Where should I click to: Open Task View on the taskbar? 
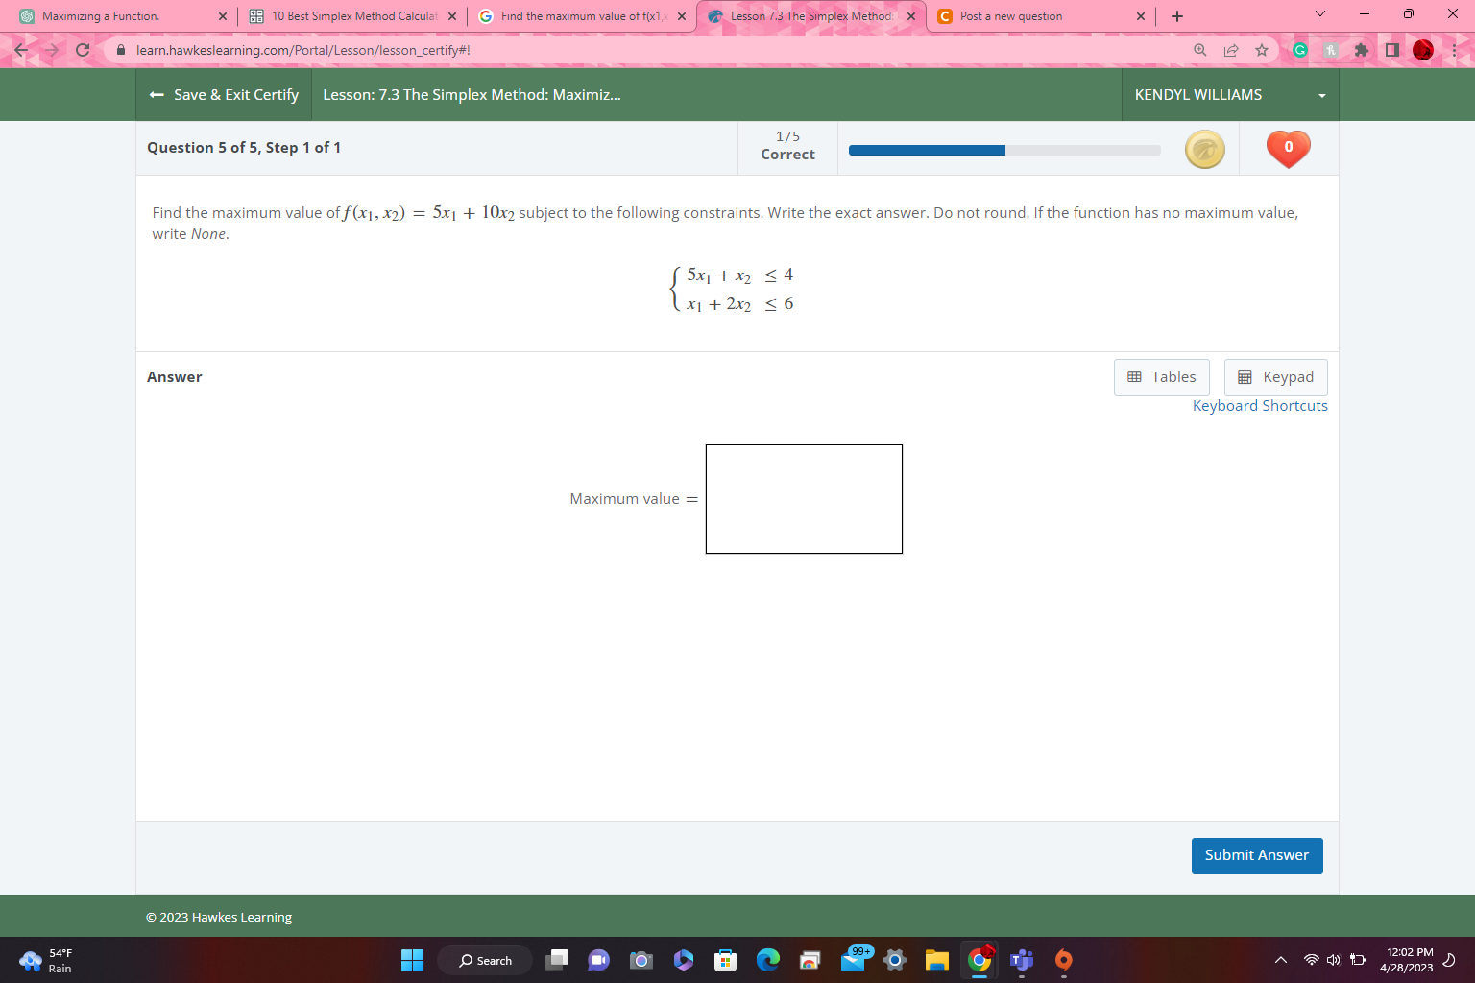[557, 960]
